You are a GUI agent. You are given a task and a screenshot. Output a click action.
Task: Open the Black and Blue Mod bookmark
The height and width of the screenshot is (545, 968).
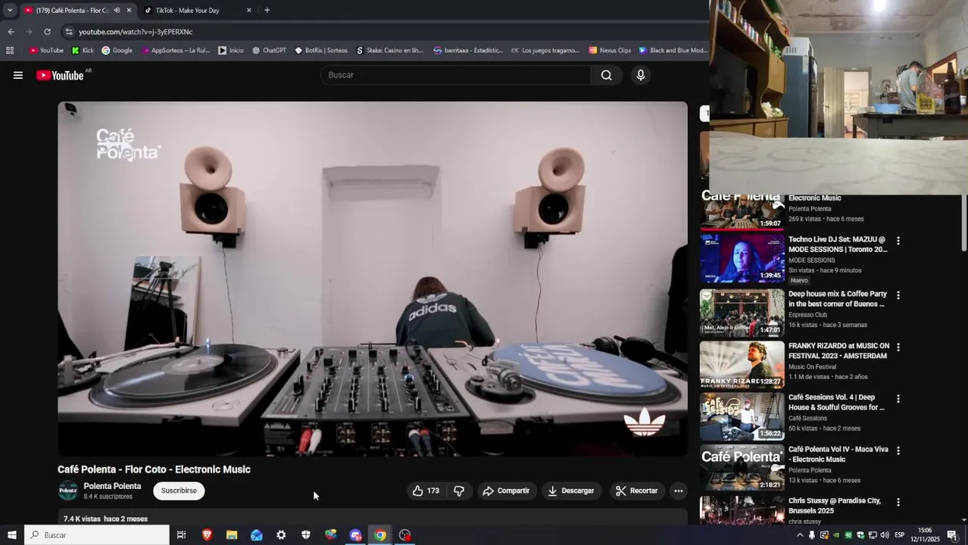[x=673, y=51]
